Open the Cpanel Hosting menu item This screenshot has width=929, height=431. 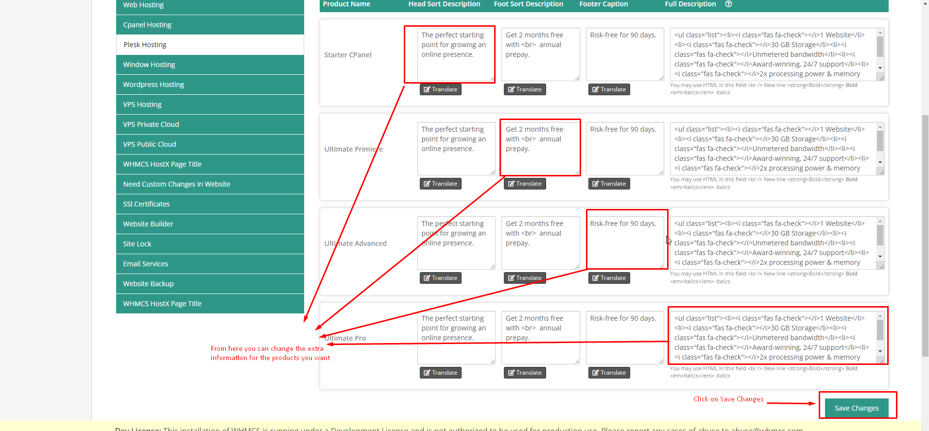click(x=210, y=25)
